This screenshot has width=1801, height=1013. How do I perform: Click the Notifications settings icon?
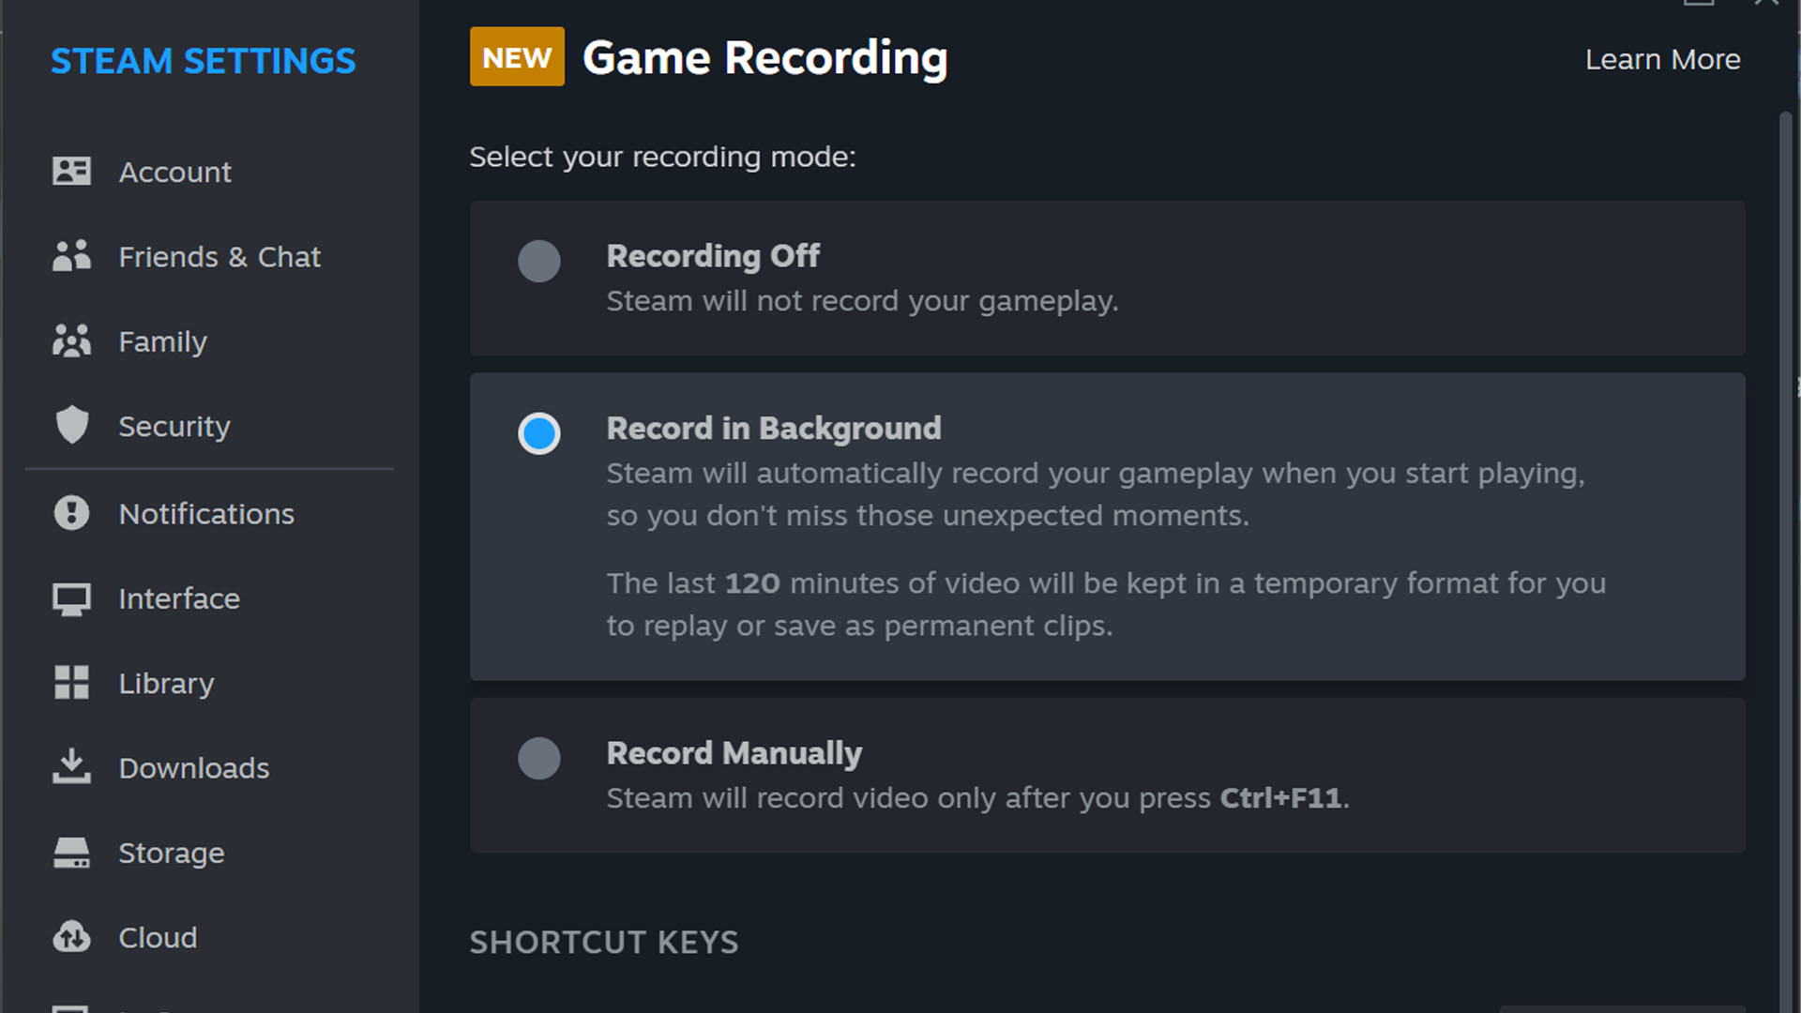pos(70,513)
